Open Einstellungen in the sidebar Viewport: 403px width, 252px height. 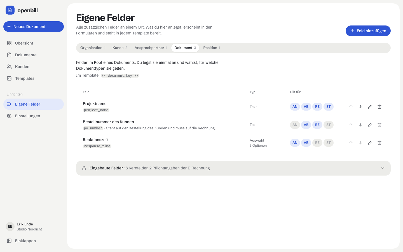point(34,116)
